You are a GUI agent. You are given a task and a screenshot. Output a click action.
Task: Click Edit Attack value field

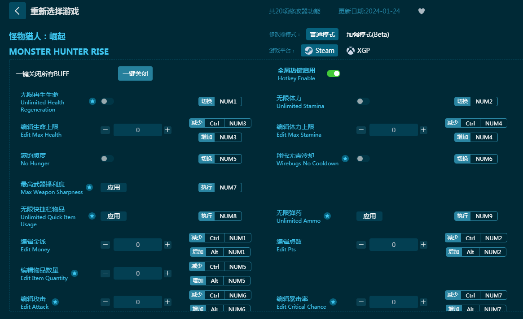(138, 302)
